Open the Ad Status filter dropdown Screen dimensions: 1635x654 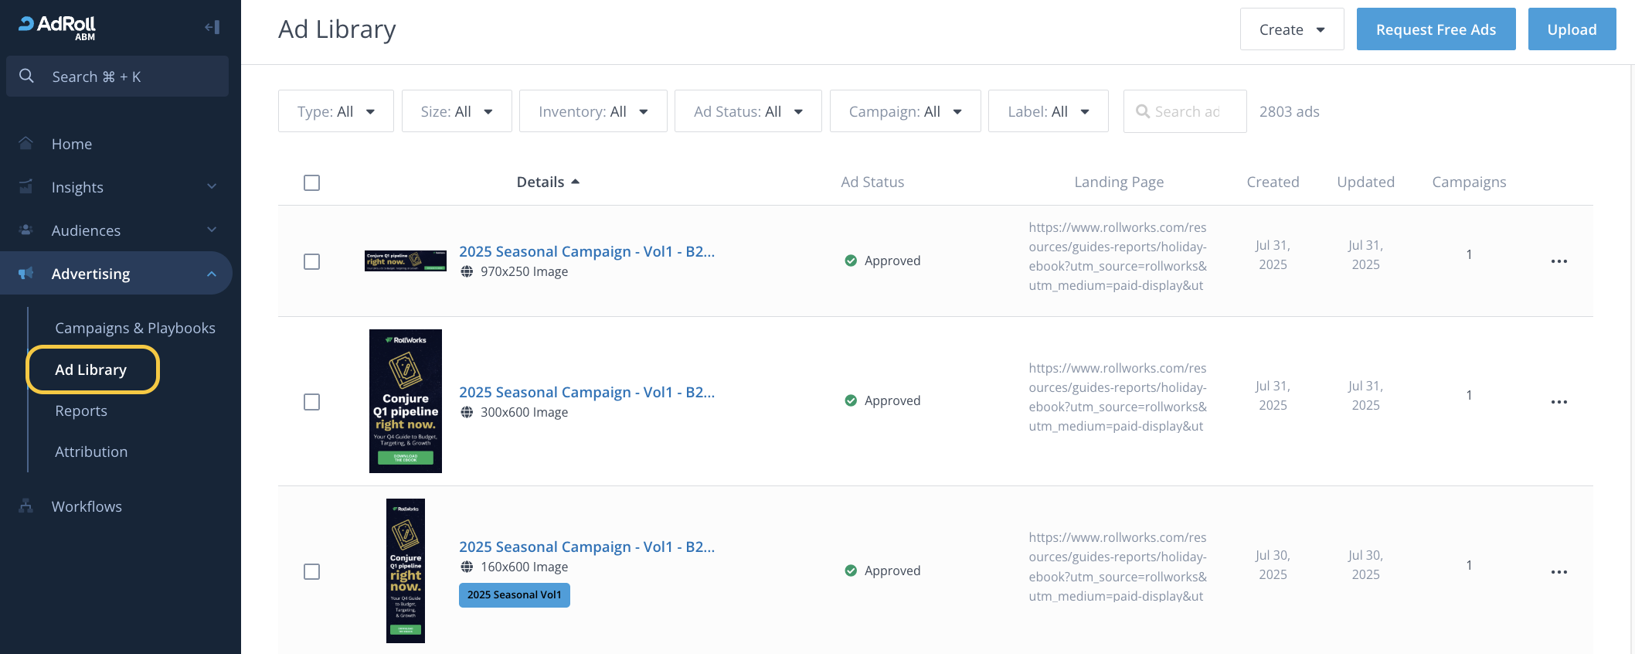coord(747,111)
